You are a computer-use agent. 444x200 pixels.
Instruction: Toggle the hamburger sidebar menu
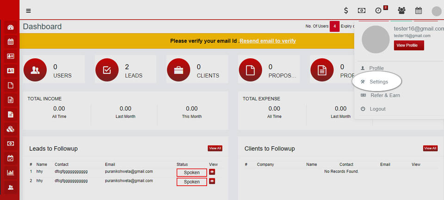[29, 11]
